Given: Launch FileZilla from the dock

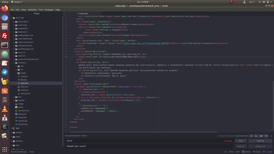Looking at the screenshot, I should (5, 36).
